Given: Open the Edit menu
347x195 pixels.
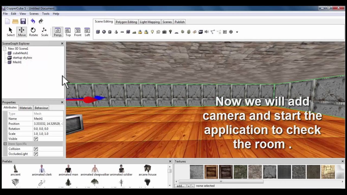Looking at the screenshot, I should tap(14, 14).
